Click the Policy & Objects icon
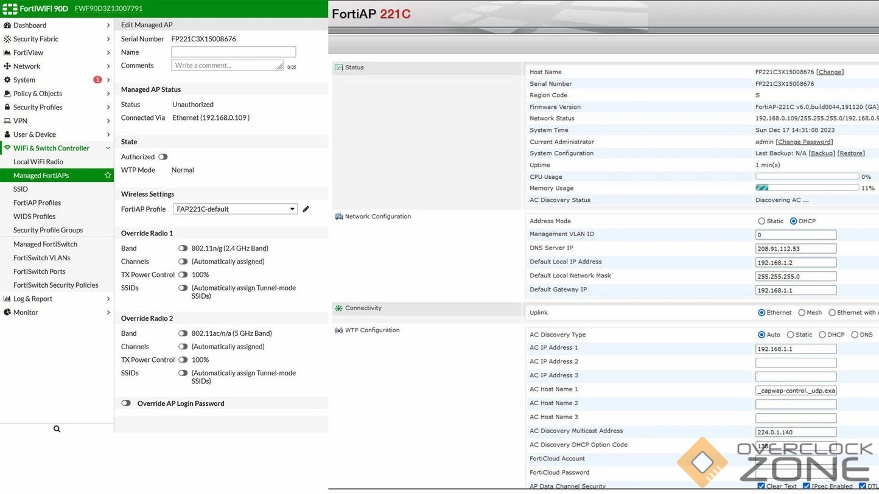The image size is (879, 494). click(8, 94)
